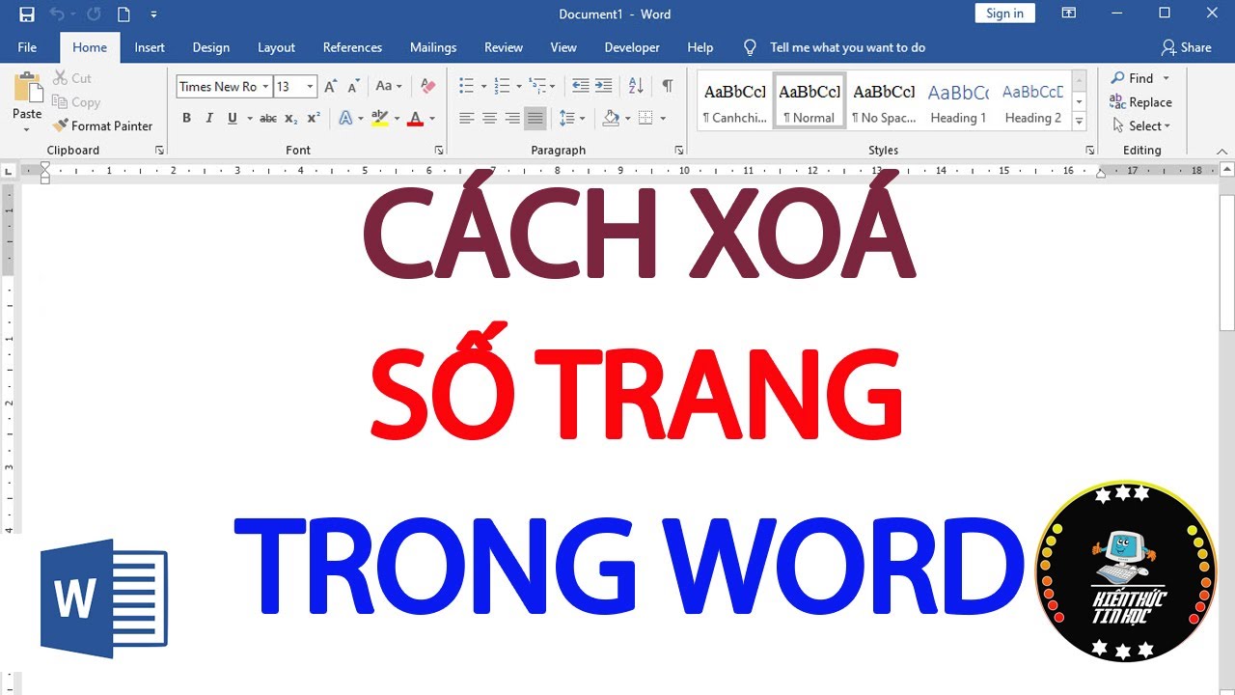Screen dimensions: 1235x695
Task: Open the File menu
Action: click(27, 47)
